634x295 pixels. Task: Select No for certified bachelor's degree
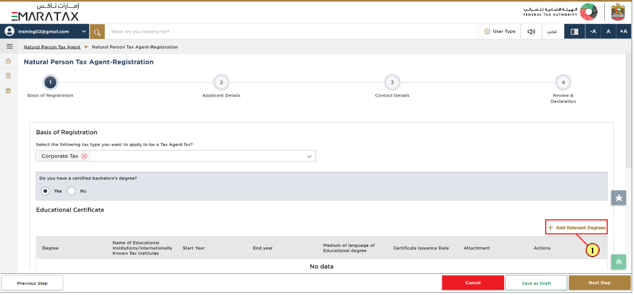pos(71,191)
